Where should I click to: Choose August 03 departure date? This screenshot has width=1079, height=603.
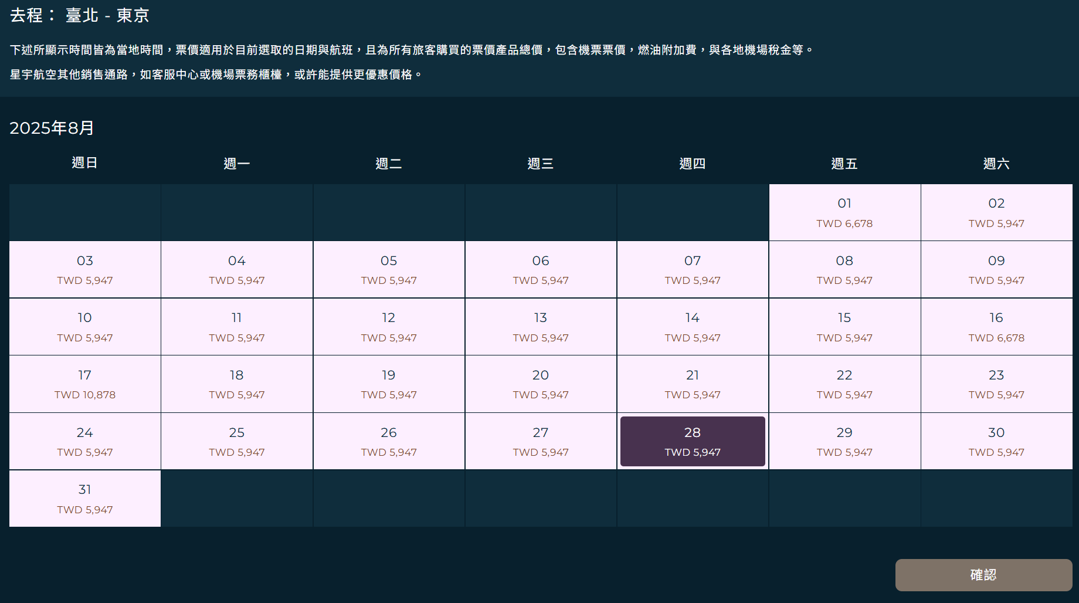click(x=85, y=270)
